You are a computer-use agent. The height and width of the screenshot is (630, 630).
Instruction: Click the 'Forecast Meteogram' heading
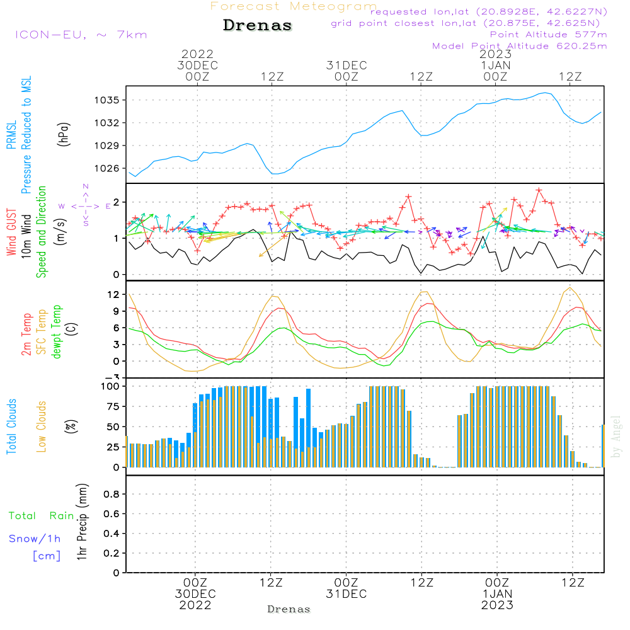(x=294, y=6)
